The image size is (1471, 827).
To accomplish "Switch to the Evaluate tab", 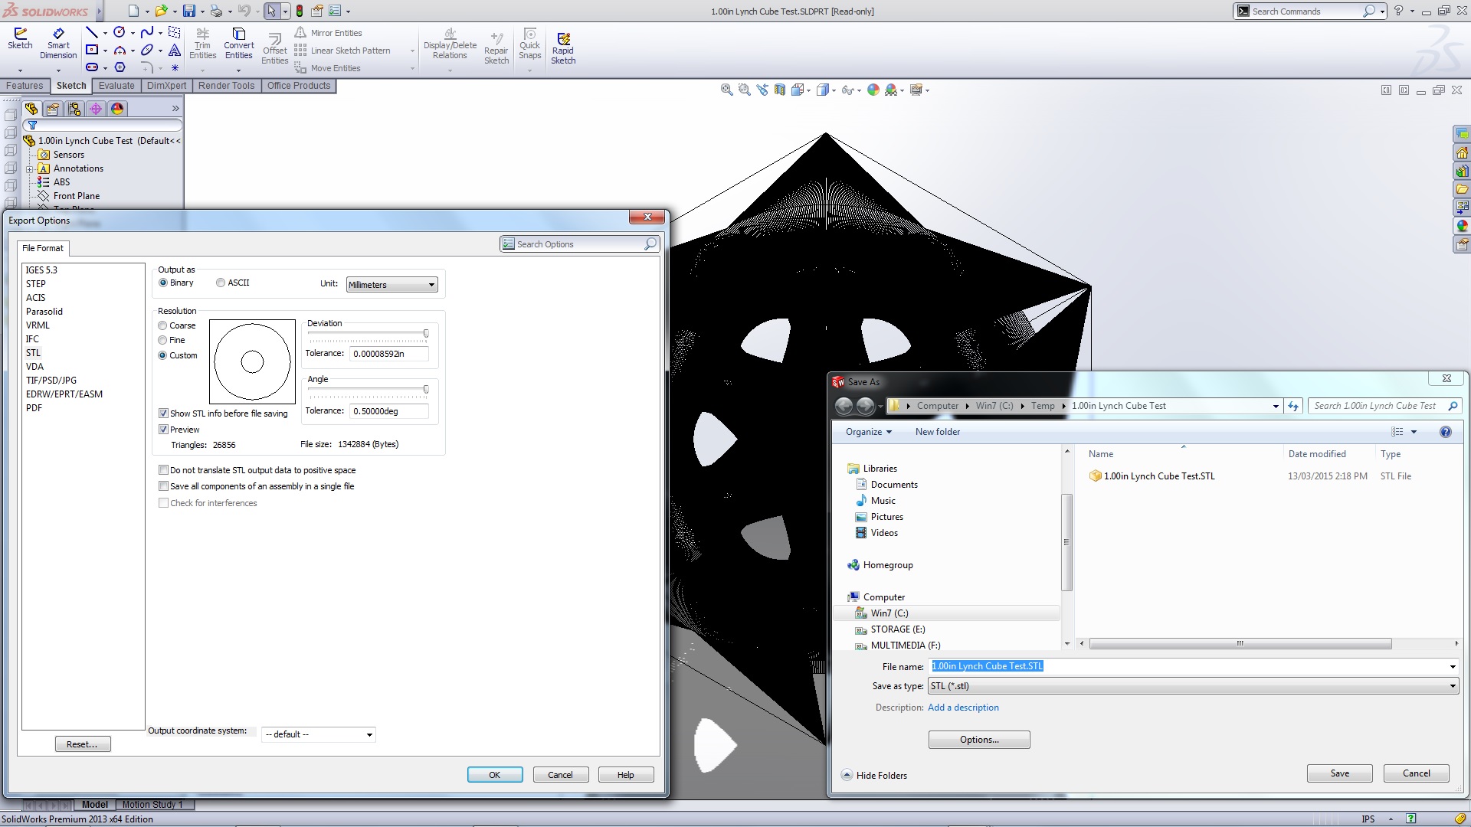I will [116, 86].
